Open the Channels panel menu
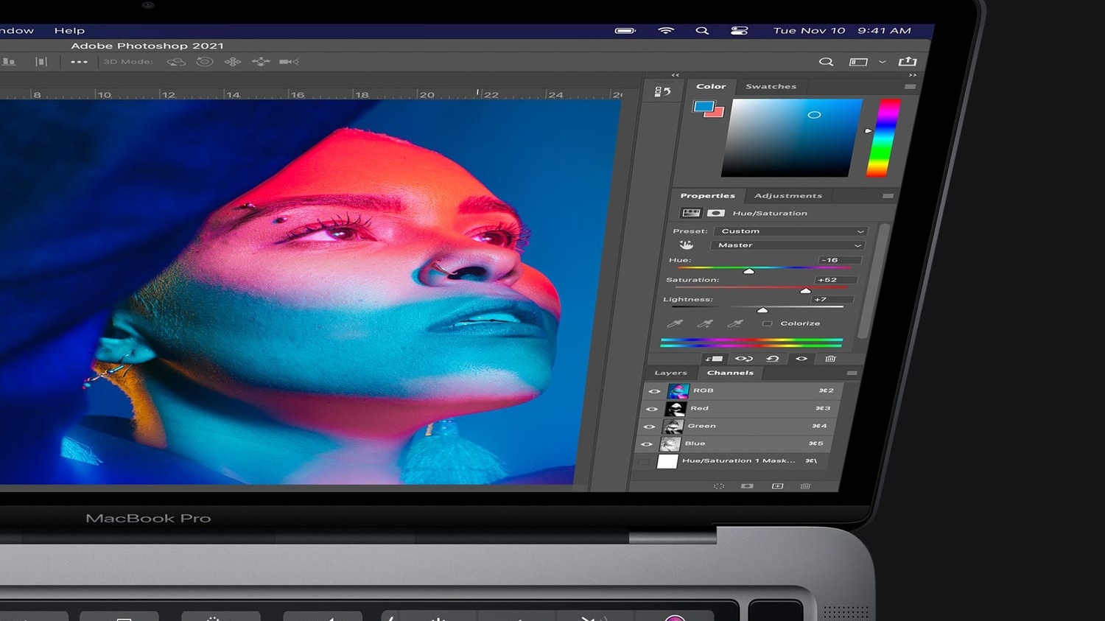The image size is (1105, 621). click(x=852, y=373)
